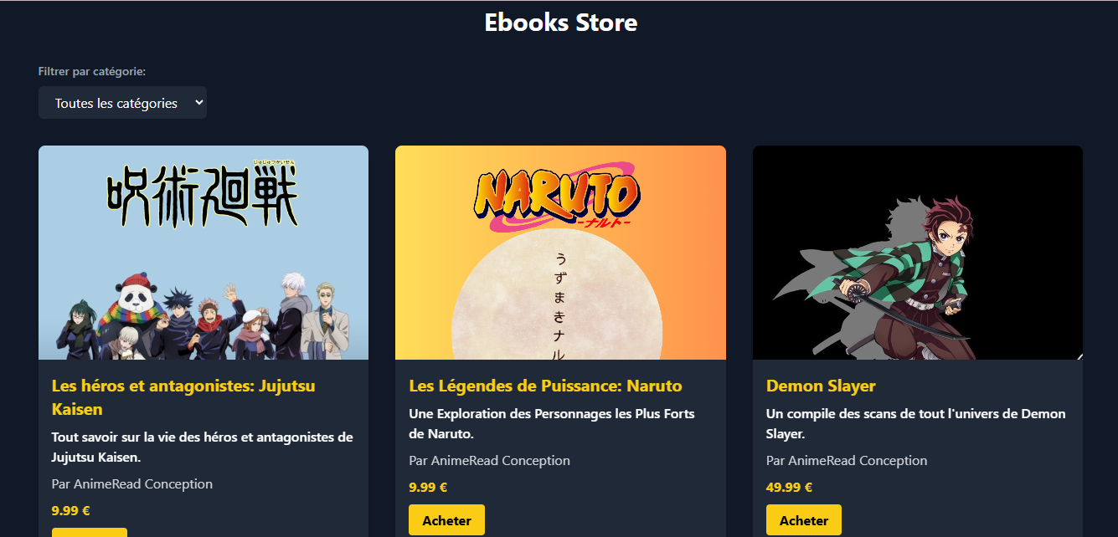1118x537 pixels.
Task: Click the 49.99 € price of Demon Slayer
Action: click(x=789, y=488)
